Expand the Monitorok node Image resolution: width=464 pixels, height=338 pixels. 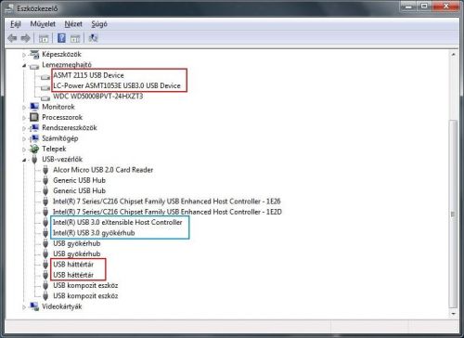click(24, 108)
